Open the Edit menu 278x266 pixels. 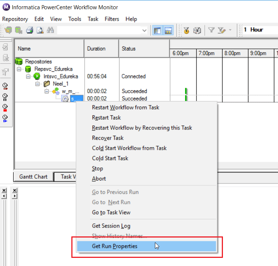coord(39,19)
